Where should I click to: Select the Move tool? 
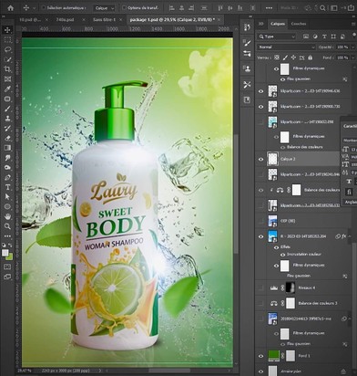7,30
